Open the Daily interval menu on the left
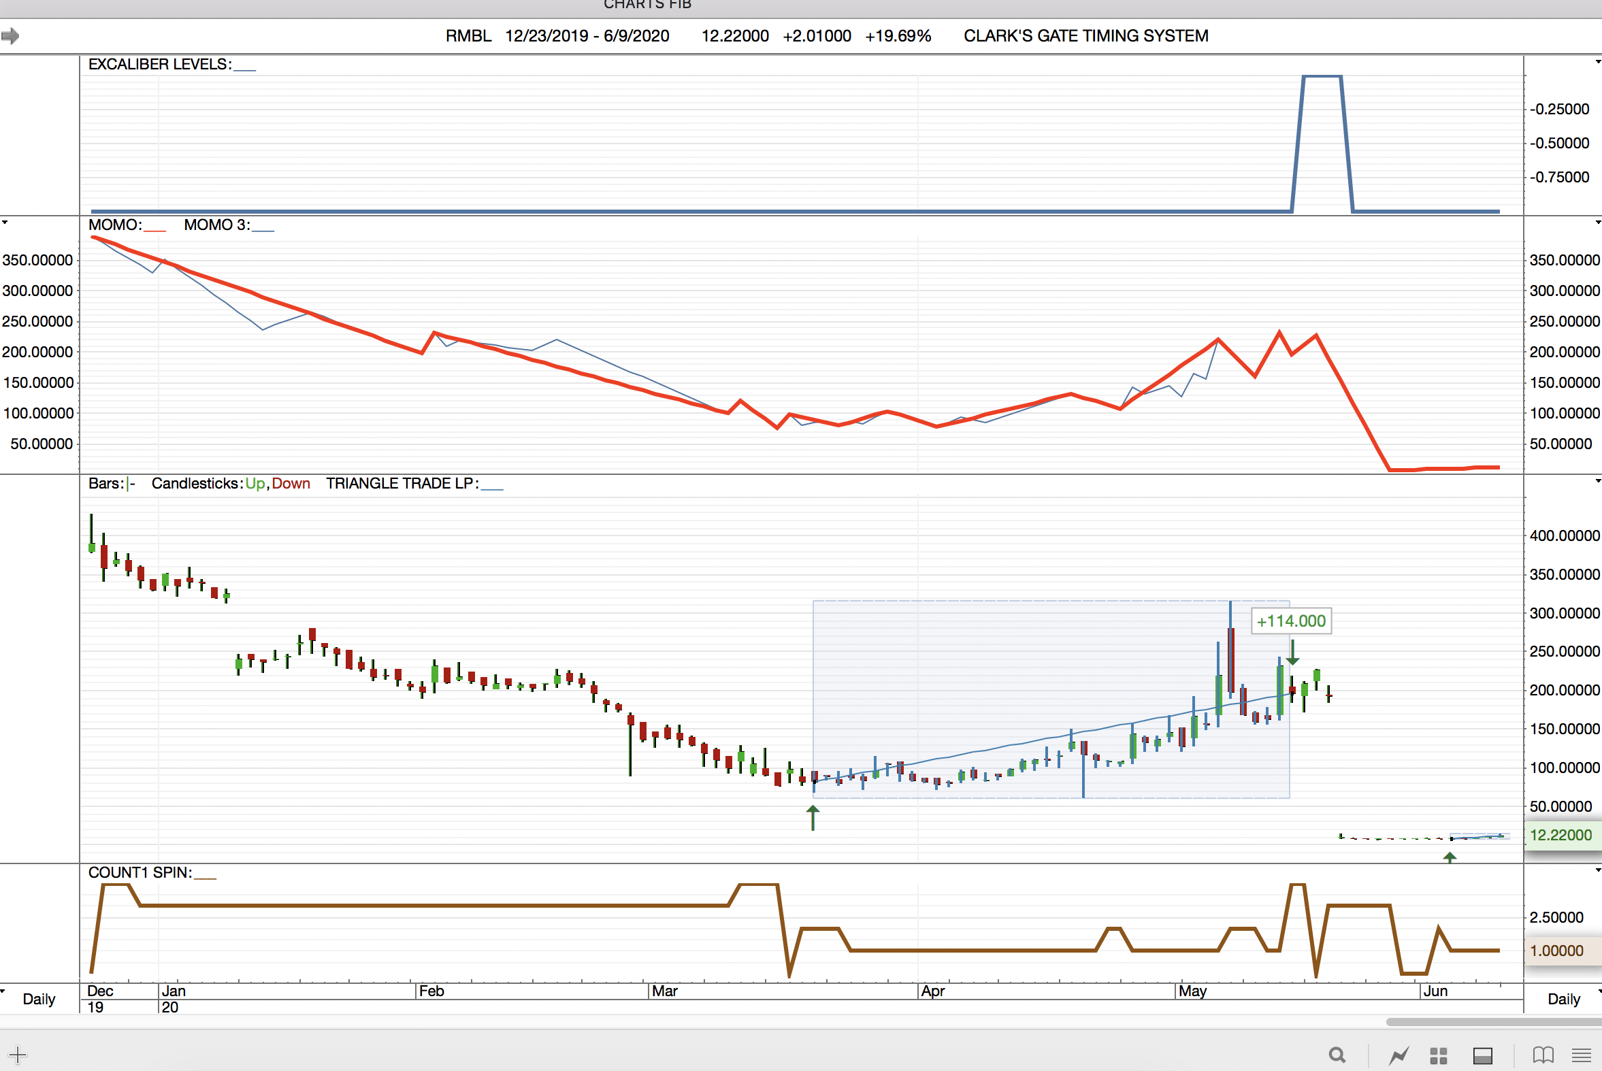1602x1071 pixels. click(38, 999)
